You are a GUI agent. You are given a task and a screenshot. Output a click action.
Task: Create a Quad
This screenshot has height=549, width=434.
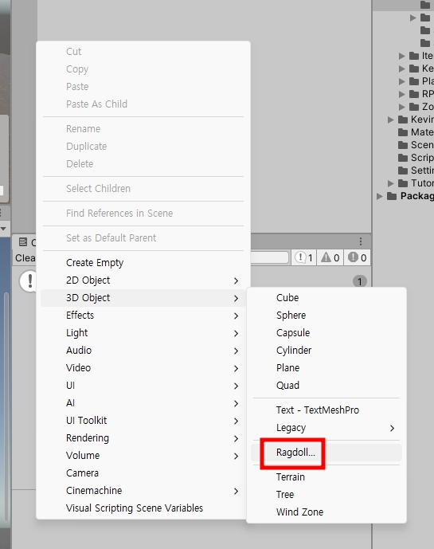coord(326,385)
